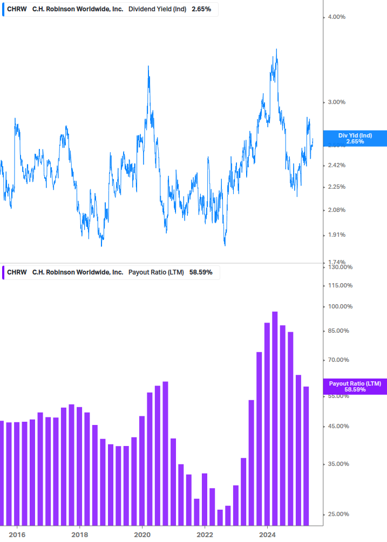The height and width of the screenshot is (542, 387).
Task: Click the 25.00% payout axis label
Action: [x=338, y=514]
